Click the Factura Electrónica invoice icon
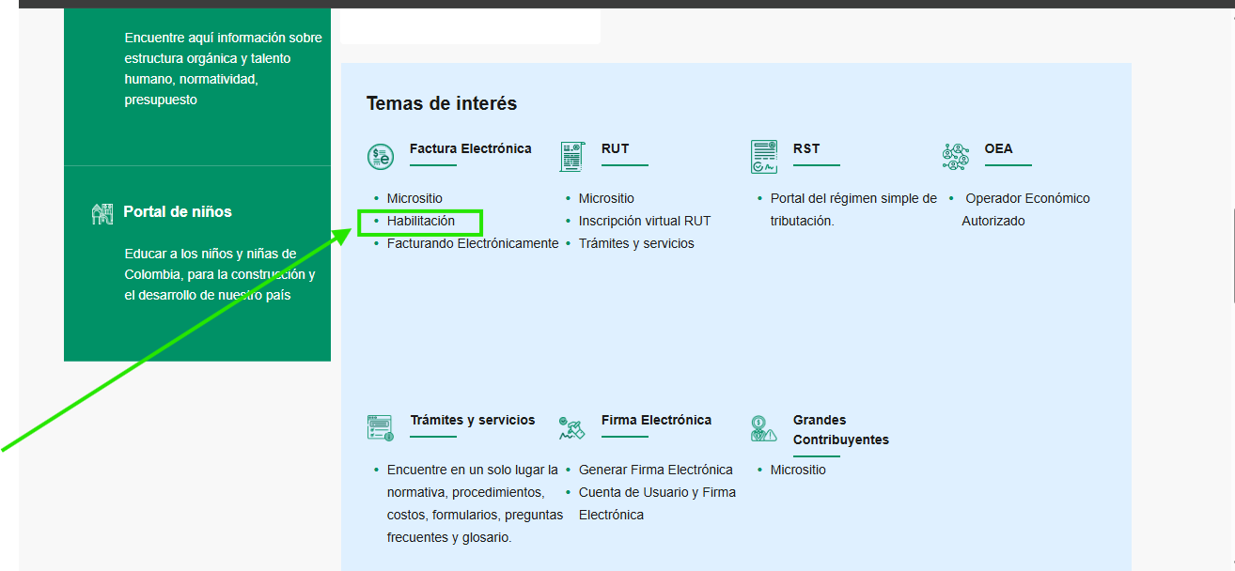 (x=381, y=157)
